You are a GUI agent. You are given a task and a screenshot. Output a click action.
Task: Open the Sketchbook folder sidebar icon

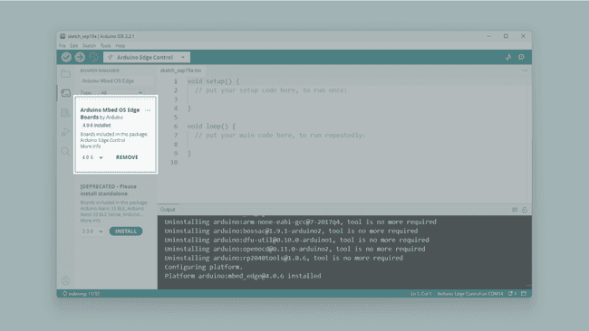click(66, 73)
